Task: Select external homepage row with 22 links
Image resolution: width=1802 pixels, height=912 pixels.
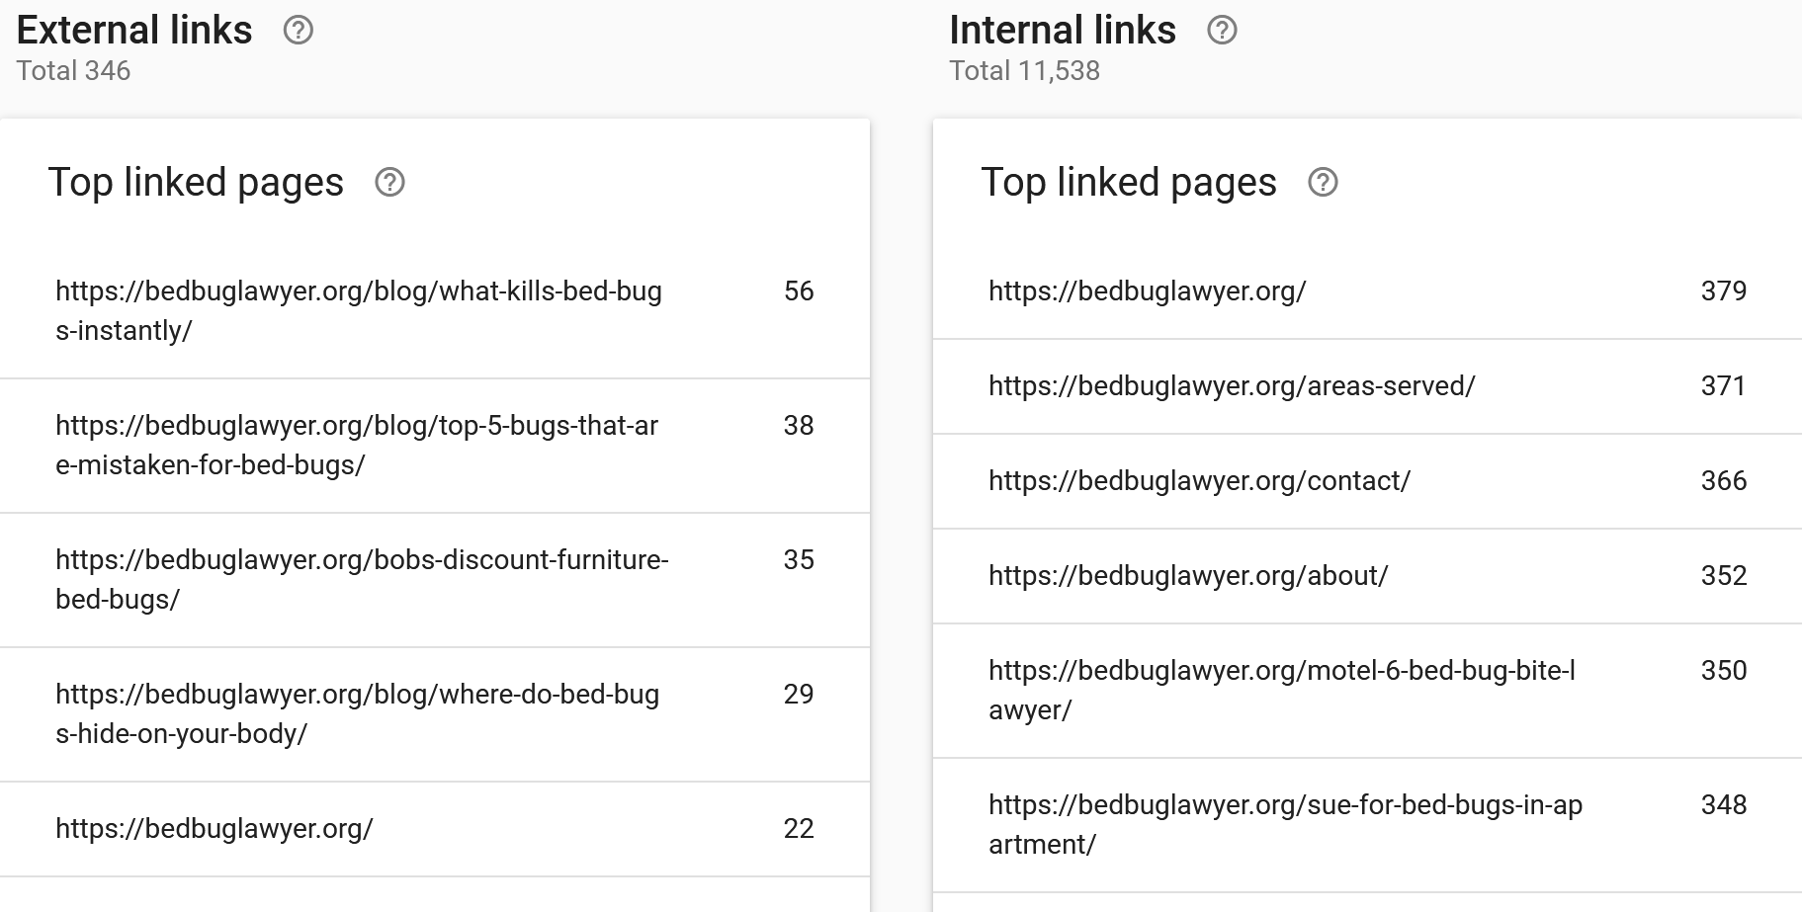Action: pyautogui.click(x=435, y=829)
